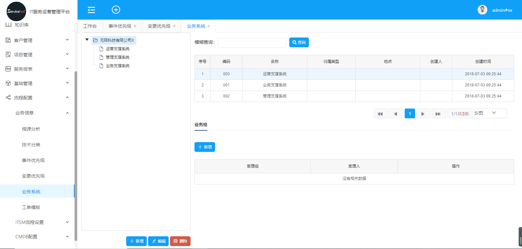
Task: Click the admin user avatar
Action: click(x=482, y=10)
